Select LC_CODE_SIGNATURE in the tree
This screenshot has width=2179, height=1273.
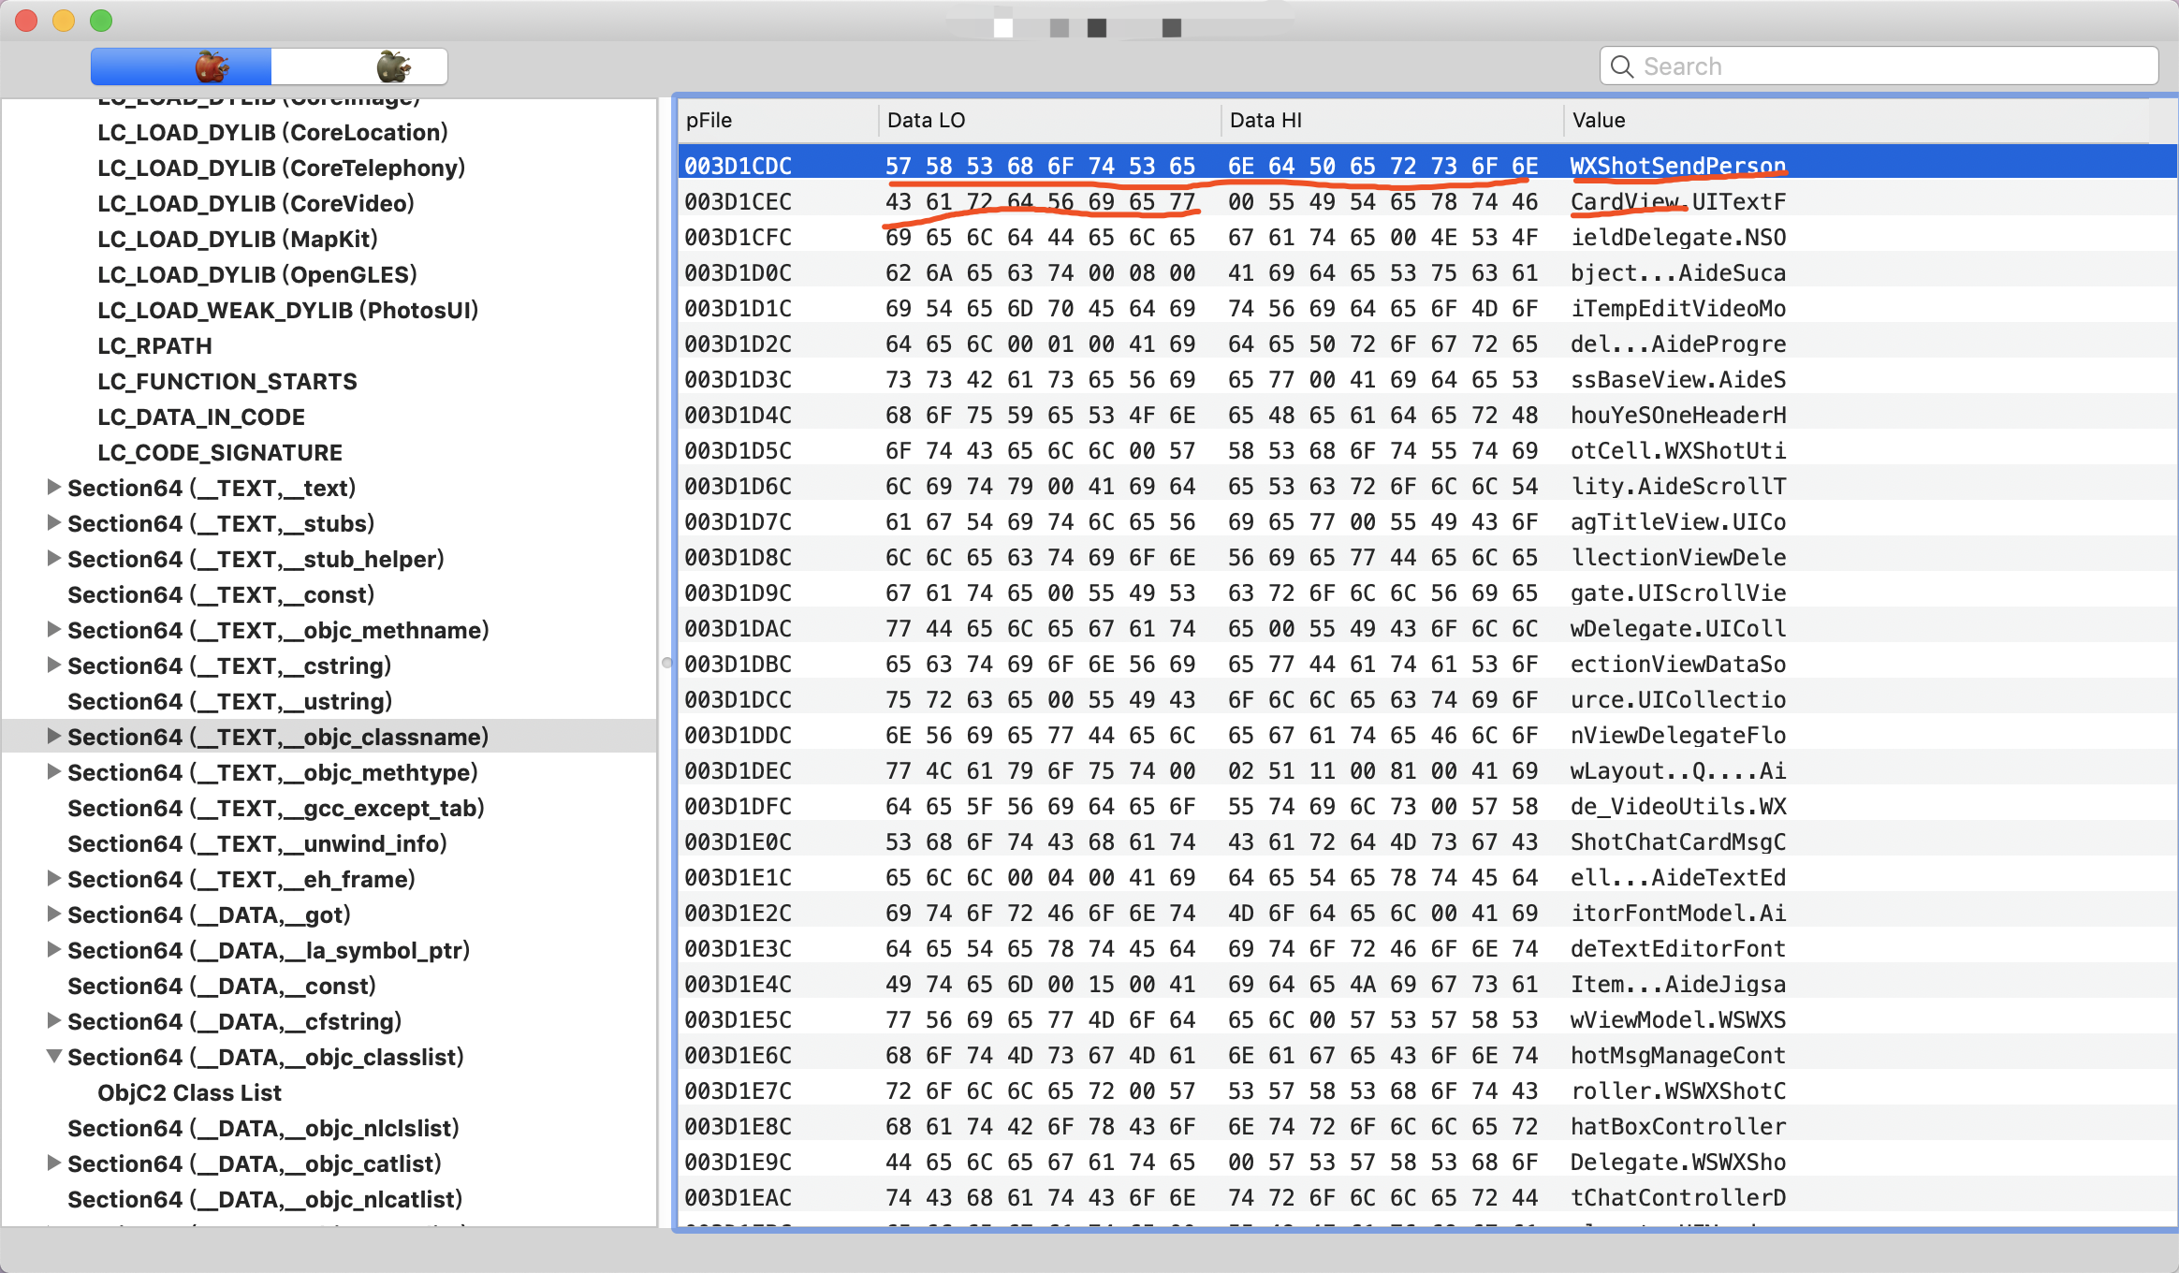220,452
